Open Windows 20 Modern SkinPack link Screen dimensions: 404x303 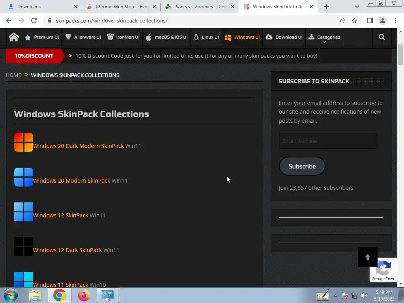pos(71,181)
